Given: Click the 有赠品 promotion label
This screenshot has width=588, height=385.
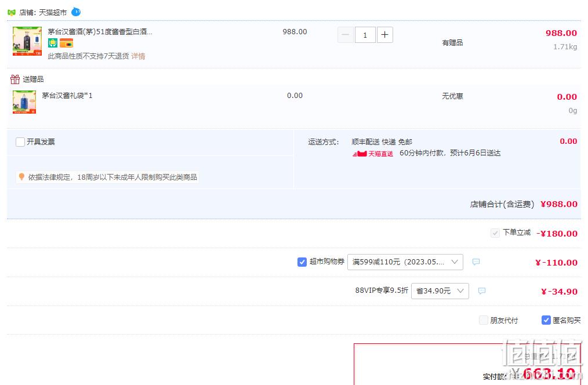Looking at the screenshot, I should pyautogui.click(x=452, y=43).
